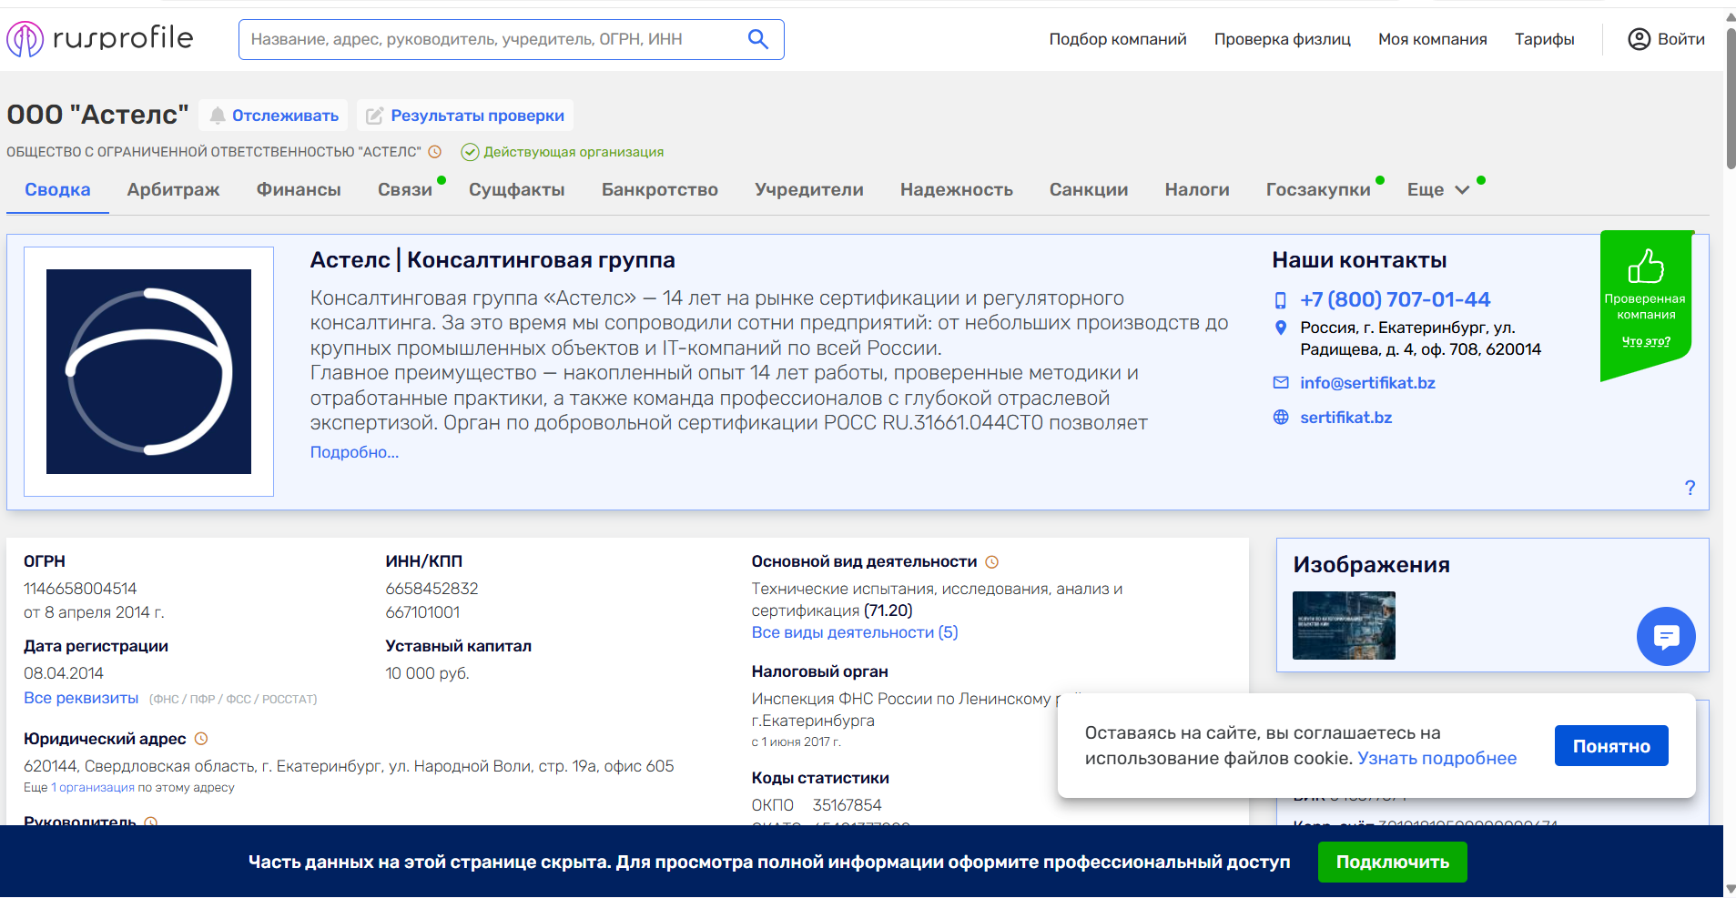Click the question mark help icon
1736x898 pixels.
1690,488
